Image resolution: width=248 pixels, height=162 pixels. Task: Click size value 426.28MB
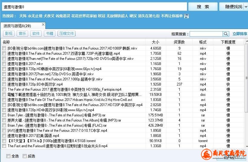coord(156,125)
